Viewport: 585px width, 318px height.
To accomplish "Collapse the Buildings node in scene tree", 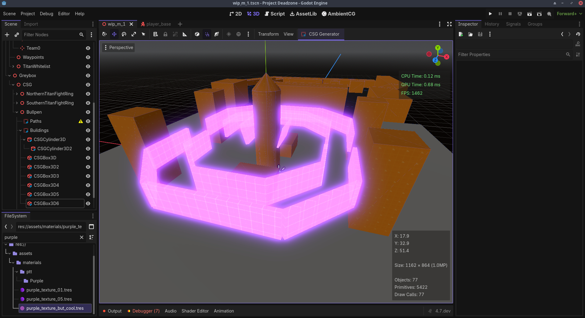I will [20, 130].
